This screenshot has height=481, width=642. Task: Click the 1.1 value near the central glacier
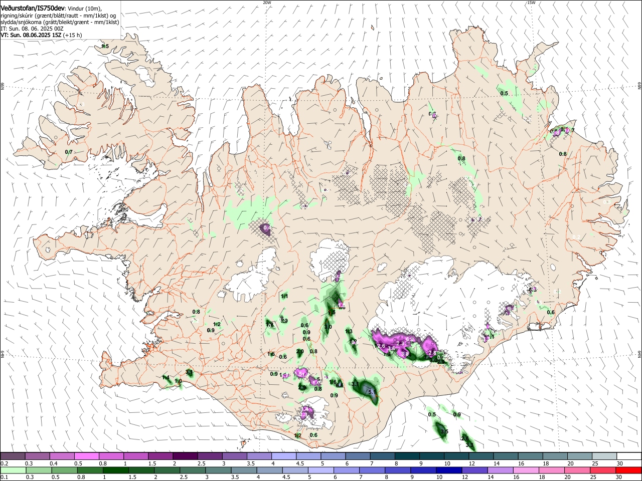pos(284,297)
